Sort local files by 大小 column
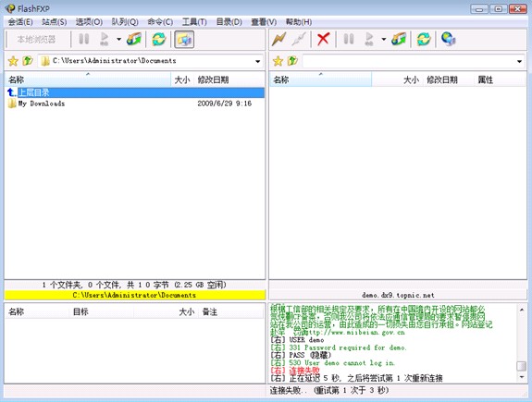This screenshot has height=402, width=532. pyautogui.click(x=182, y=80)
